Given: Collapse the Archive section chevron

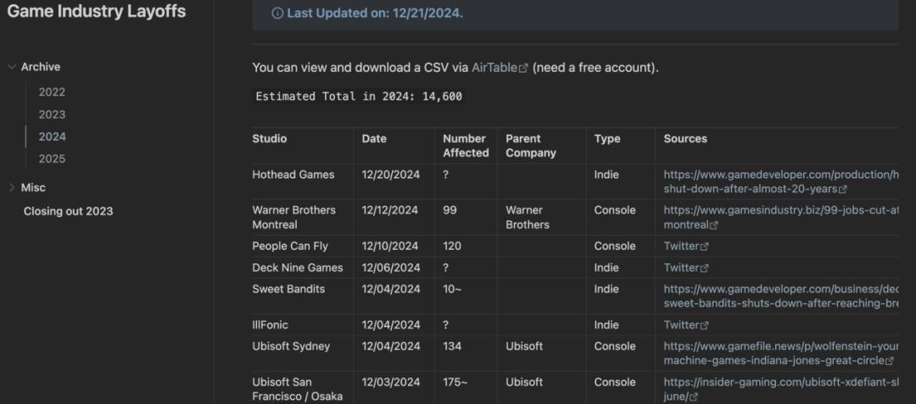Looking at the screenshot, I should coord(12,67).
